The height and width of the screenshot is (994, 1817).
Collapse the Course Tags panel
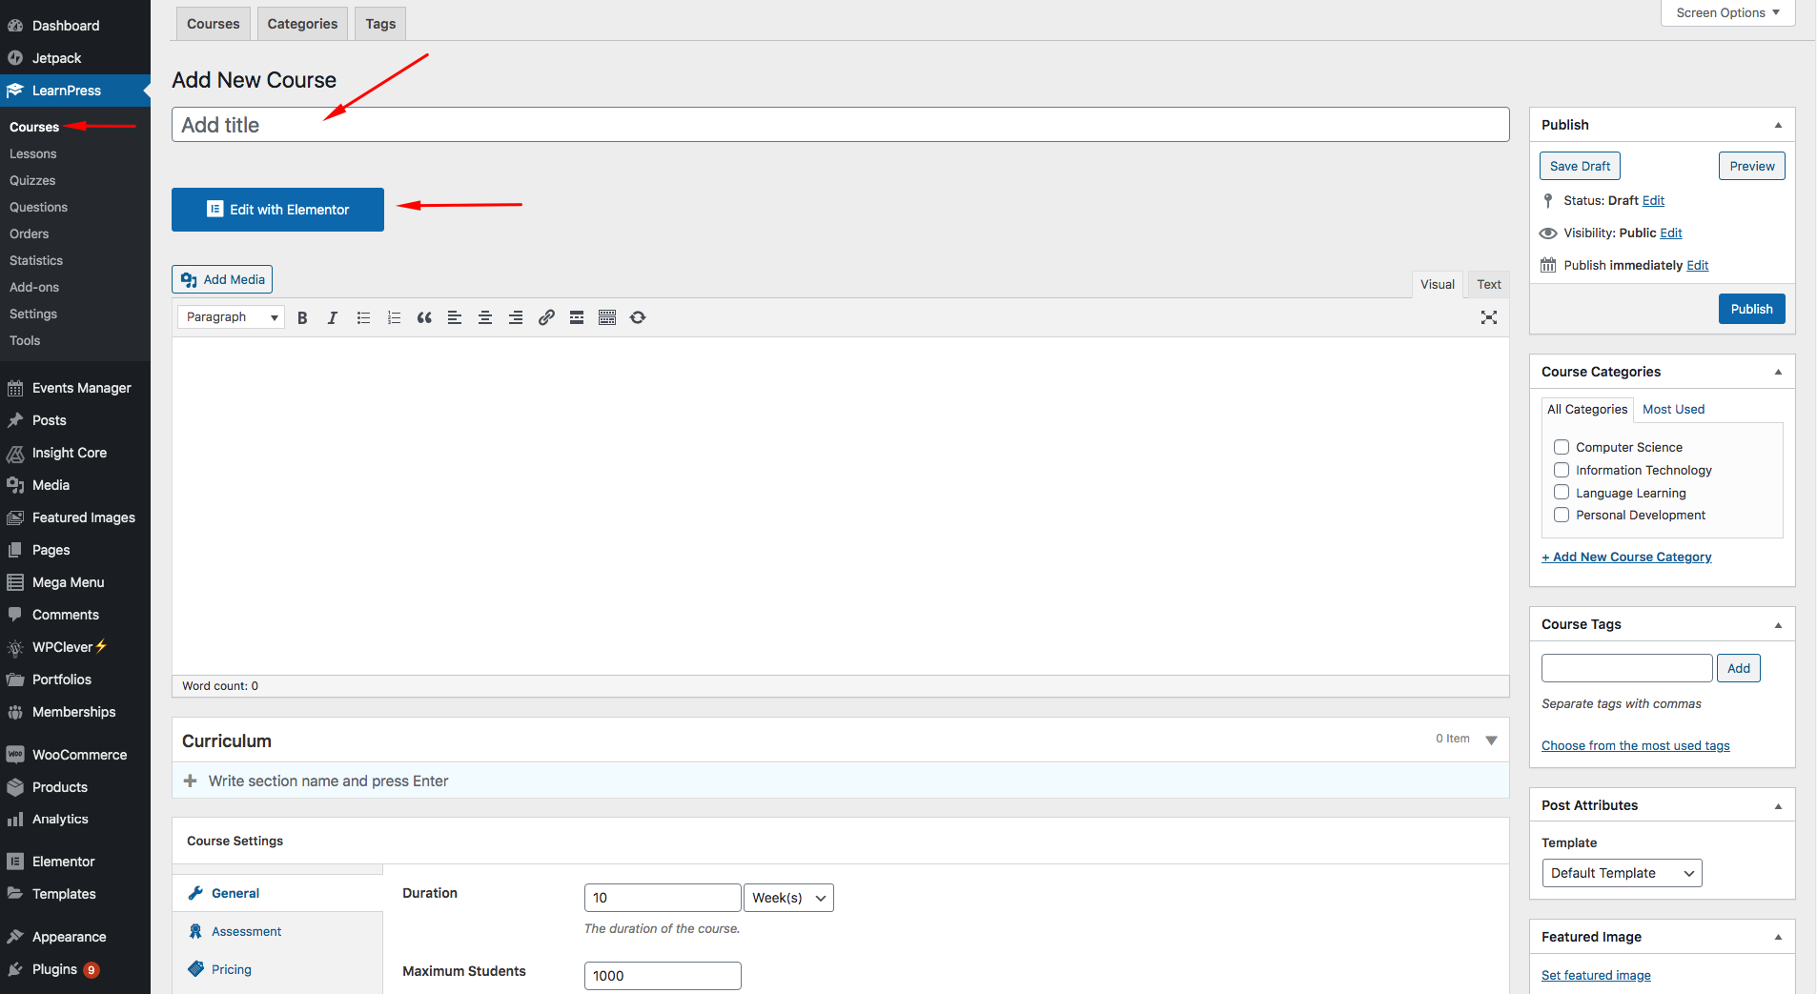(1778, 625)
